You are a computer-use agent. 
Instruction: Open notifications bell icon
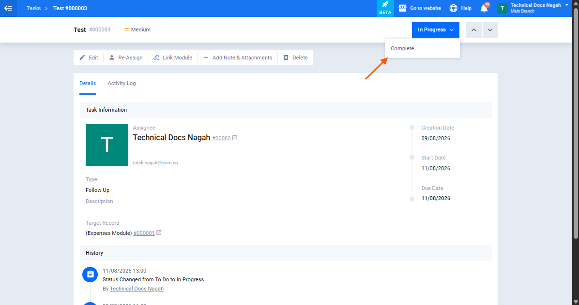pos(484,9)
